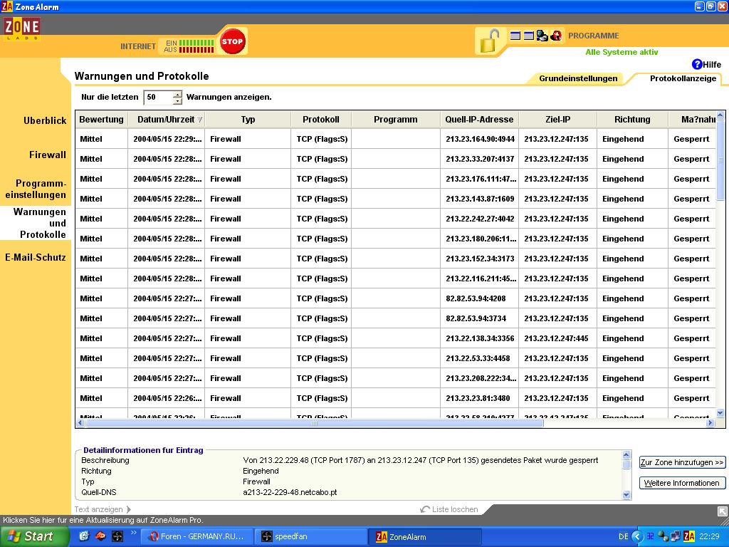
Task: Select the row with source 213.23.33.207:4137
Action: 395,159
